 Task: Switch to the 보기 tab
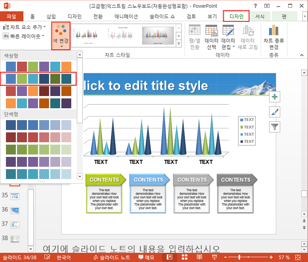212,16
